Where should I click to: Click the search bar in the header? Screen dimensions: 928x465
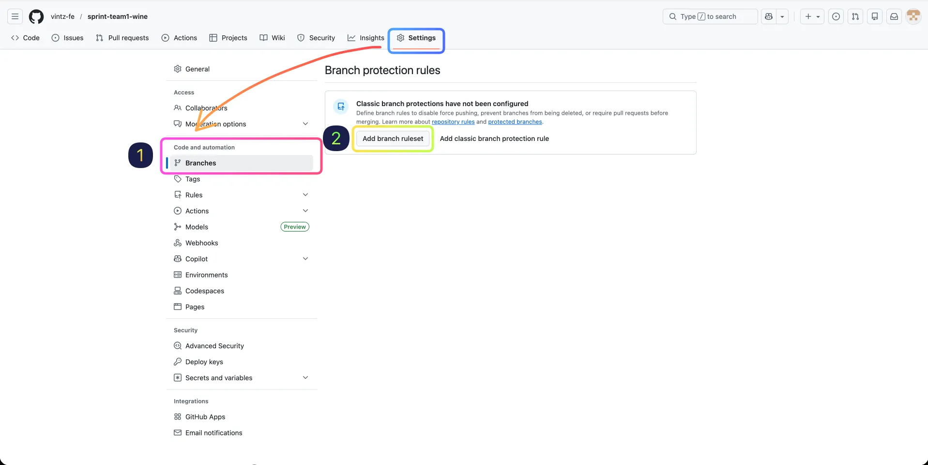point(710,16)
